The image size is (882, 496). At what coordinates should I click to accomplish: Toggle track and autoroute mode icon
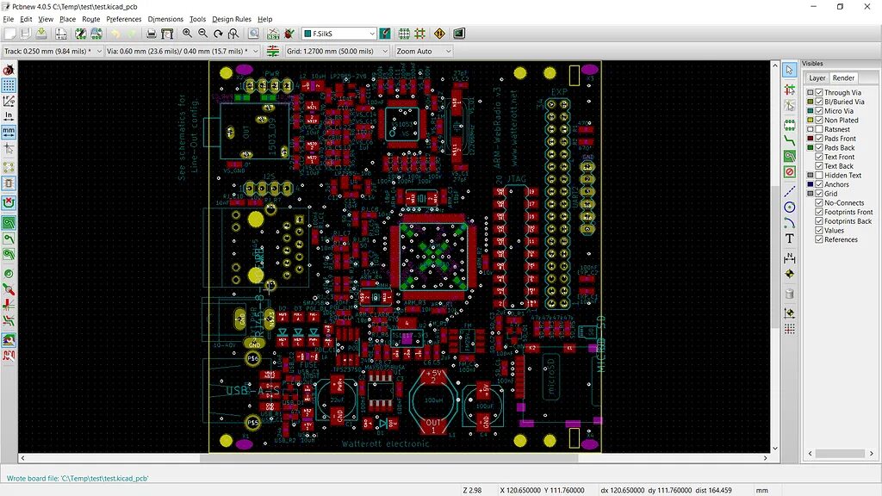pyautogui.click(x=419, y=34)
